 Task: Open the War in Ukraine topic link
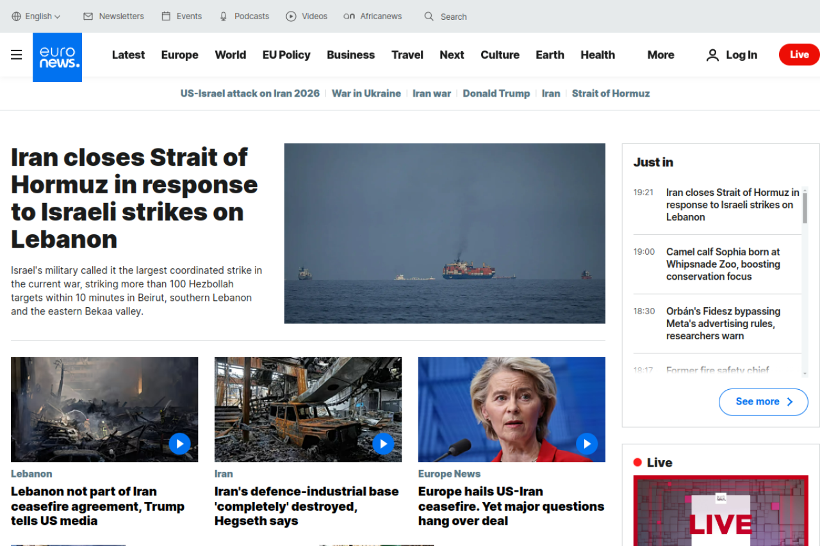(366, 93)
